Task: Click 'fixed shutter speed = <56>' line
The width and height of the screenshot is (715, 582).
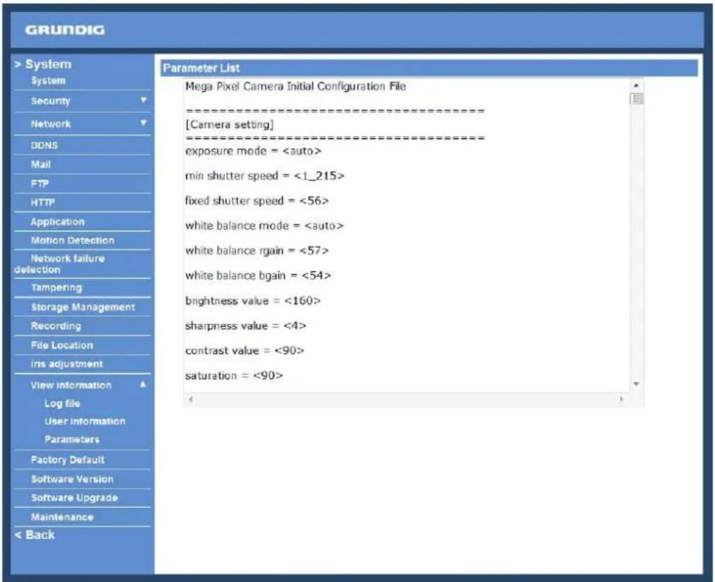Action: (256, 201)
